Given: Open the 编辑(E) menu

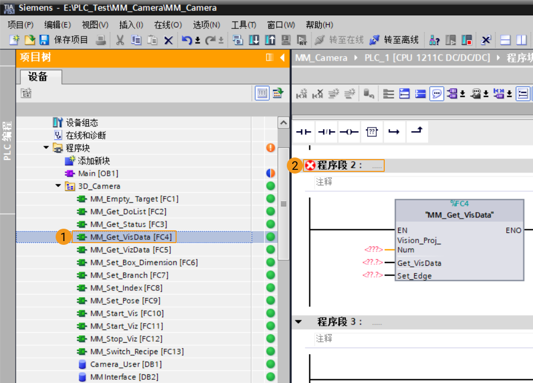Looking at the screenshot, I should [57, 25].
